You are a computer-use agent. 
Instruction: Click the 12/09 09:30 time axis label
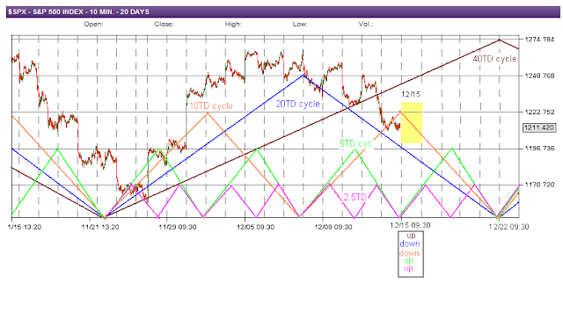[x=333, y=227]
